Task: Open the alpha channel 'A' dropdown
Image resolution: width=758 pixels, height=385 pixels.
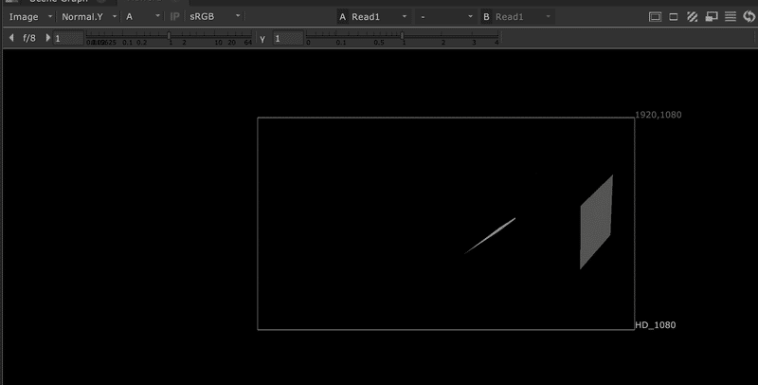Action: point(143,17)
